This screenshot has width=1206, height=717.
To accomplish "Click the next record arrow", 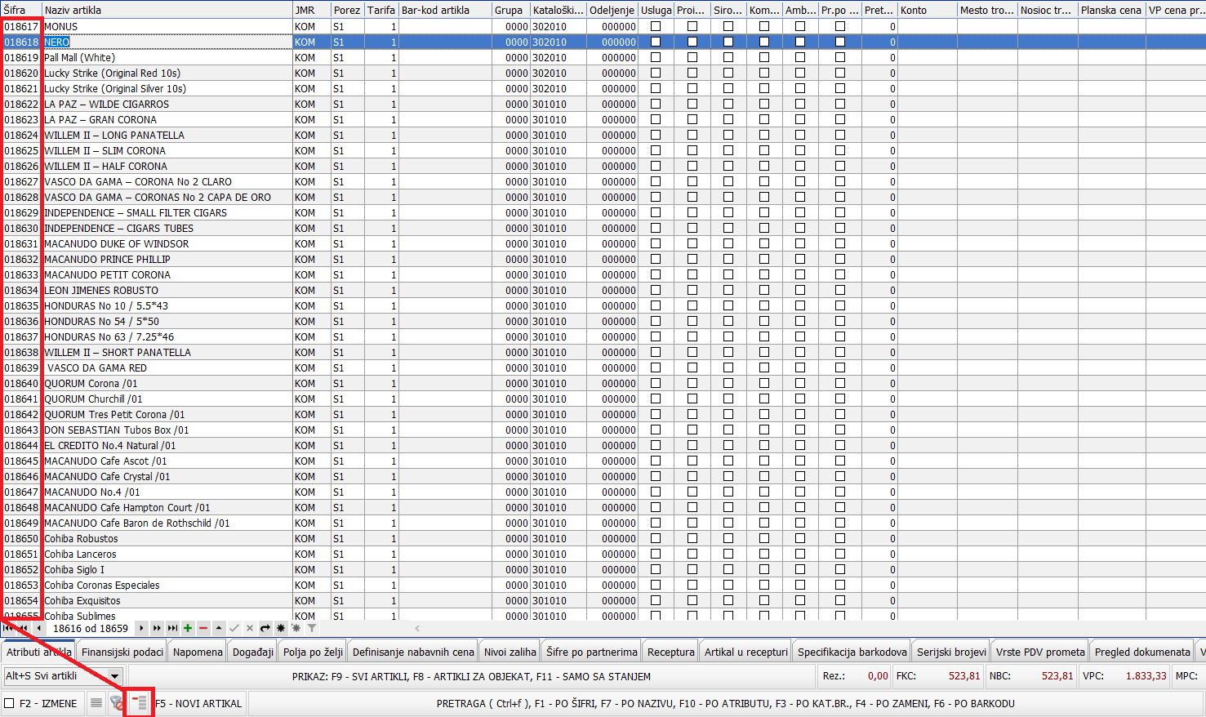I will coord(141,628).
